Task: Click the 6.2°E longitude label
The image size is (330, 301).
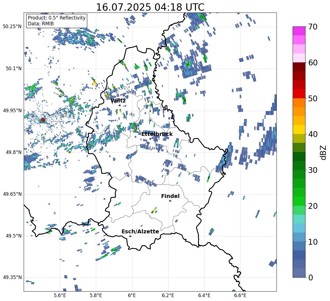Action: pos(168,295)
